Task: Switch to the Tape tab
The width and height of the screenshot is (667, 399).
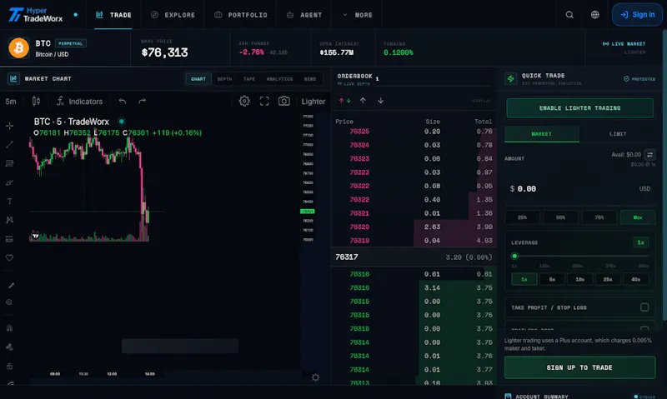Action: [249, 79]
